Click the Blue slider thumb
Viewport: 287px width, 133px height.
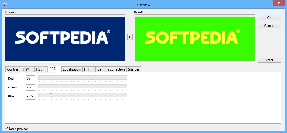click(x=51, y=95)
